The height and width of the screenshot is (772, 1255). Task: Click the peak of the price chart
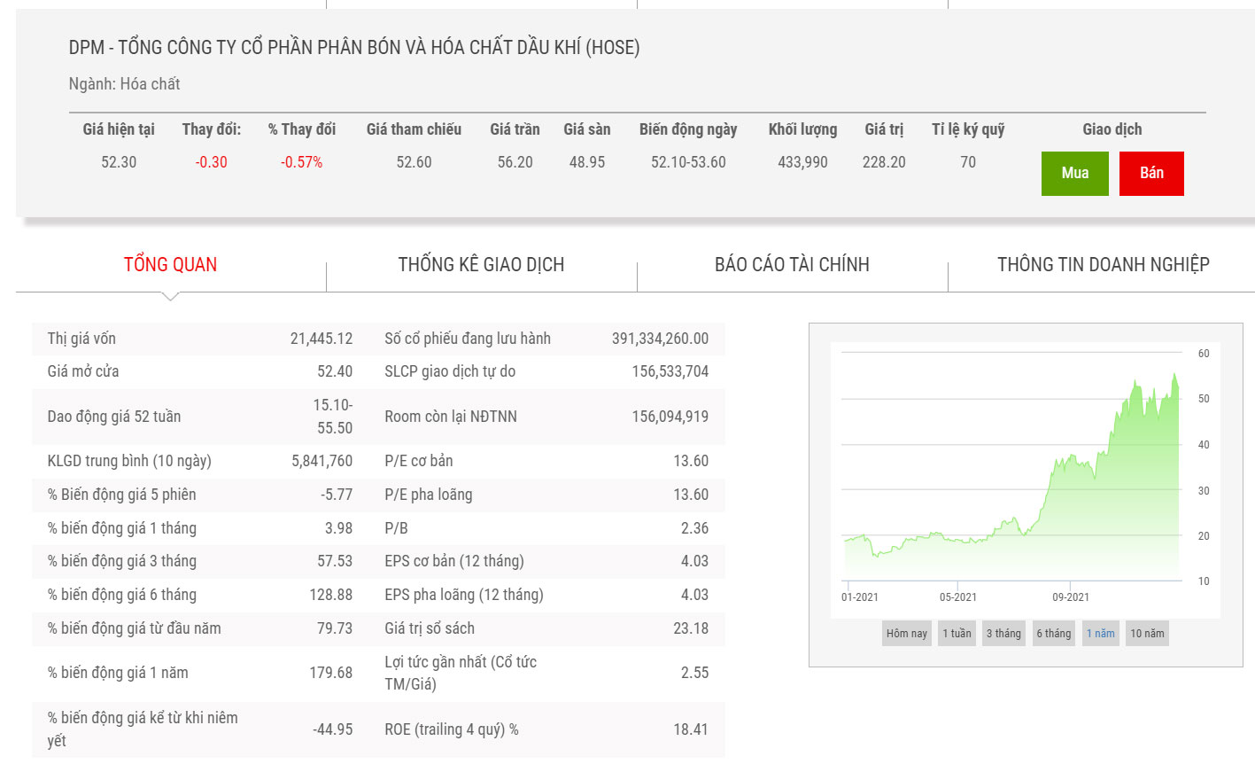click(1175, 375)
